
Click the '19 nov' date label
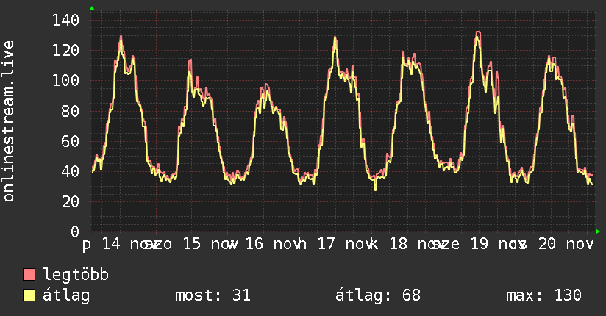tap(498, 244)
